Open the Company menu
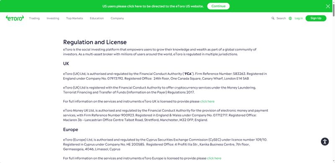 [117, 18]
